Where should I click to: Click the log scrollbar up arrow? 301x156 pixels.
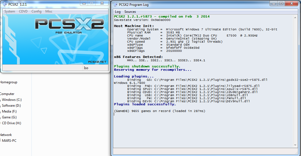pyautogui.click(x=295, y=18)
